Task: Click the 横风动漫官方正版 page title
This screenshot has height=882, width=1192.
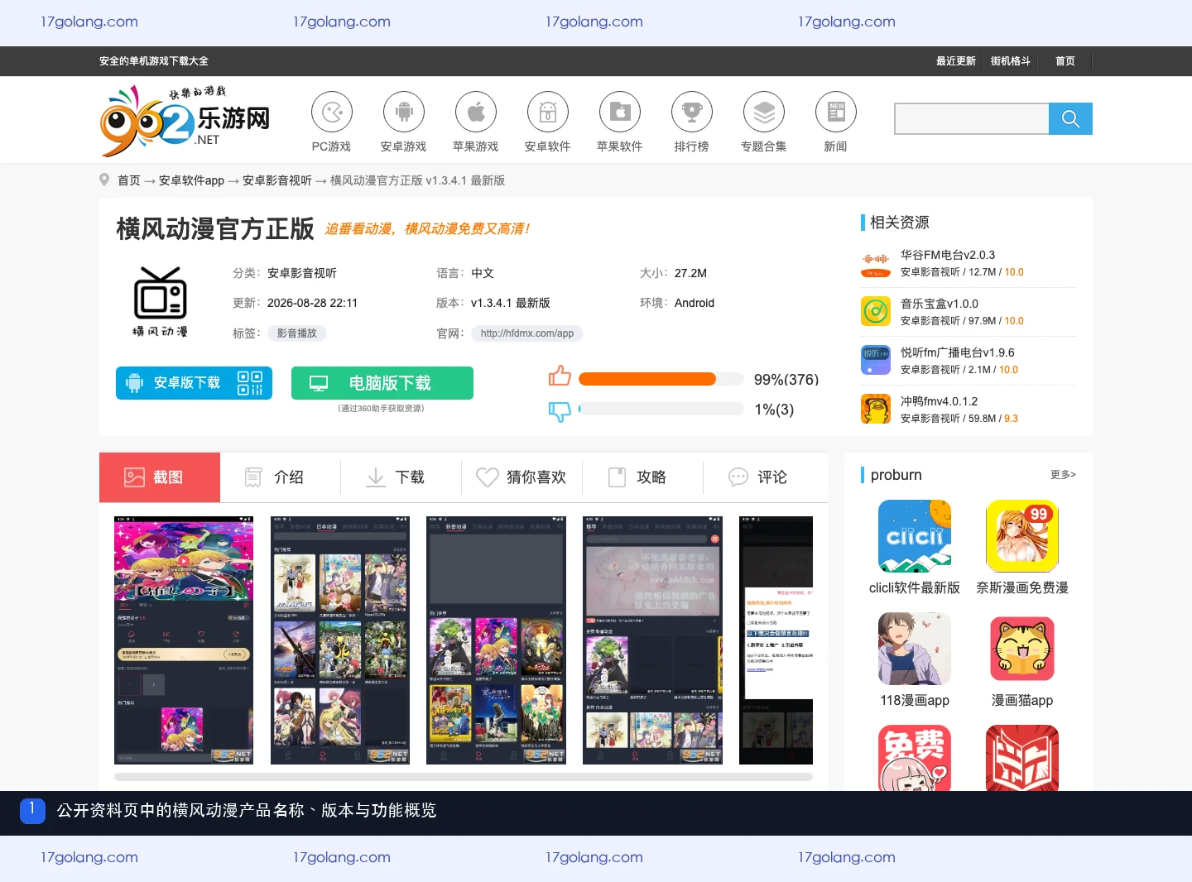Action: point(215,228)
